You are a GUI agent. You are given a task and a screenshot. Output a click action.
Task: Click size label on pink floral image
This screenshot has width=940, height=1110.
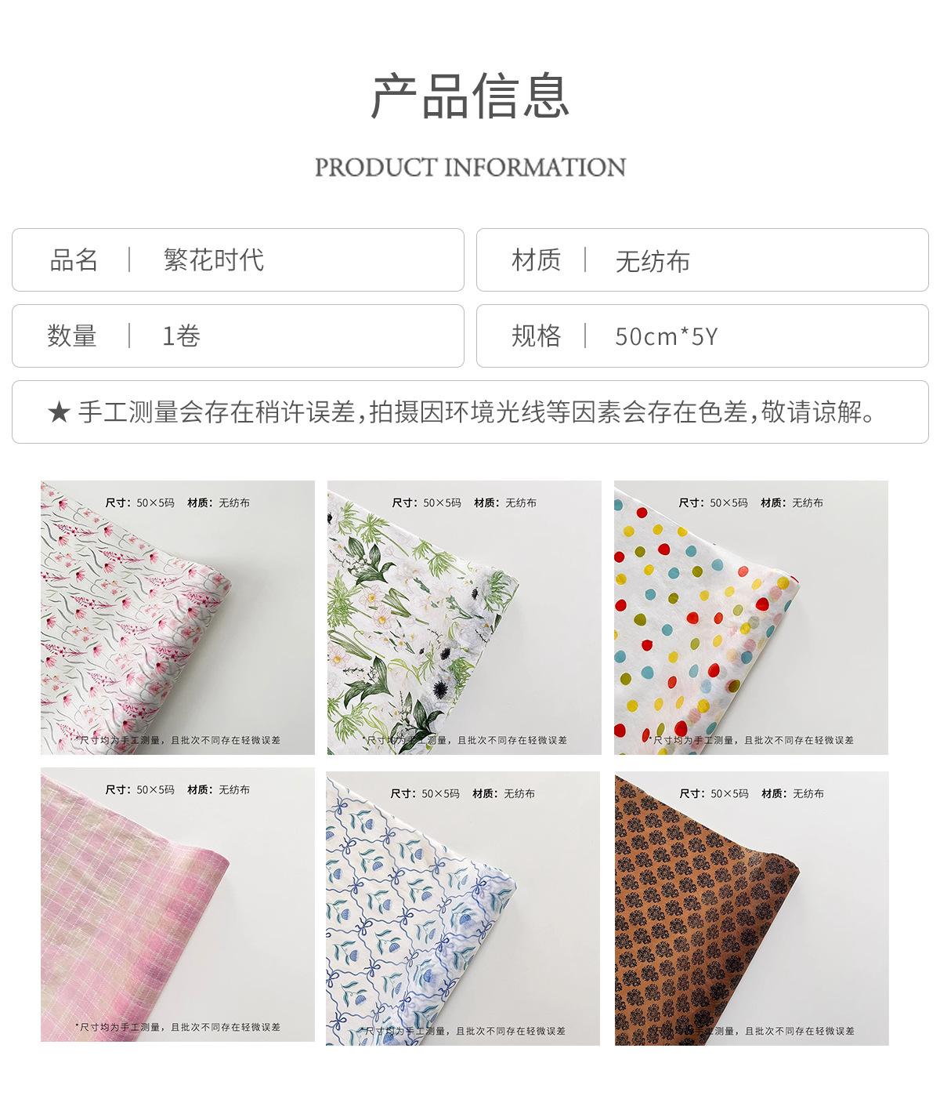[x=140, y=502]
